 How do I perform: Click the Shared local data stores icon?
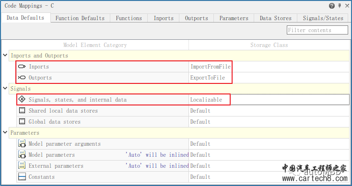[22, 110]
